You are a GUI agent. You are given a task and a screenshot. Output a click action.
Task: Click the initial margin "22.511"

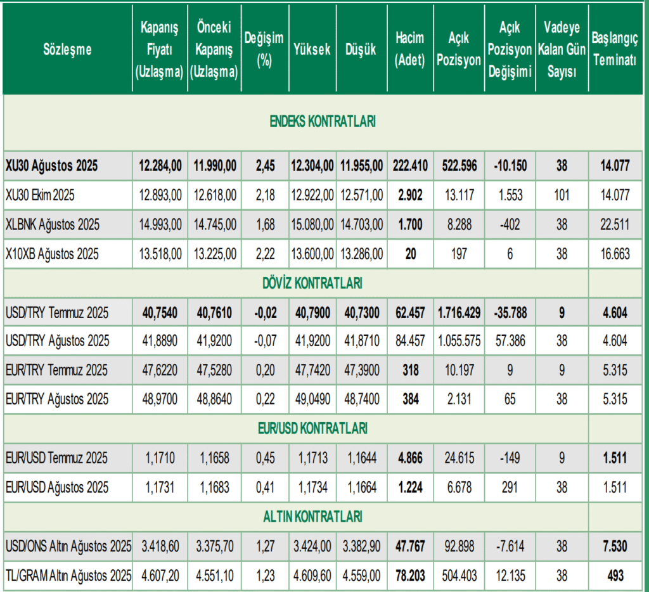click(x=615, y=225)
